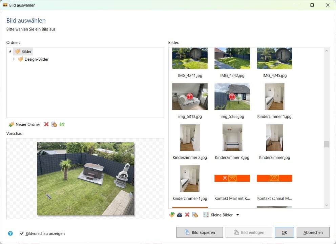The width and height of the screenshot is (336, 244).
Task: Click rename folder icon next to Neuer Ordner
Action: [54, 124]
